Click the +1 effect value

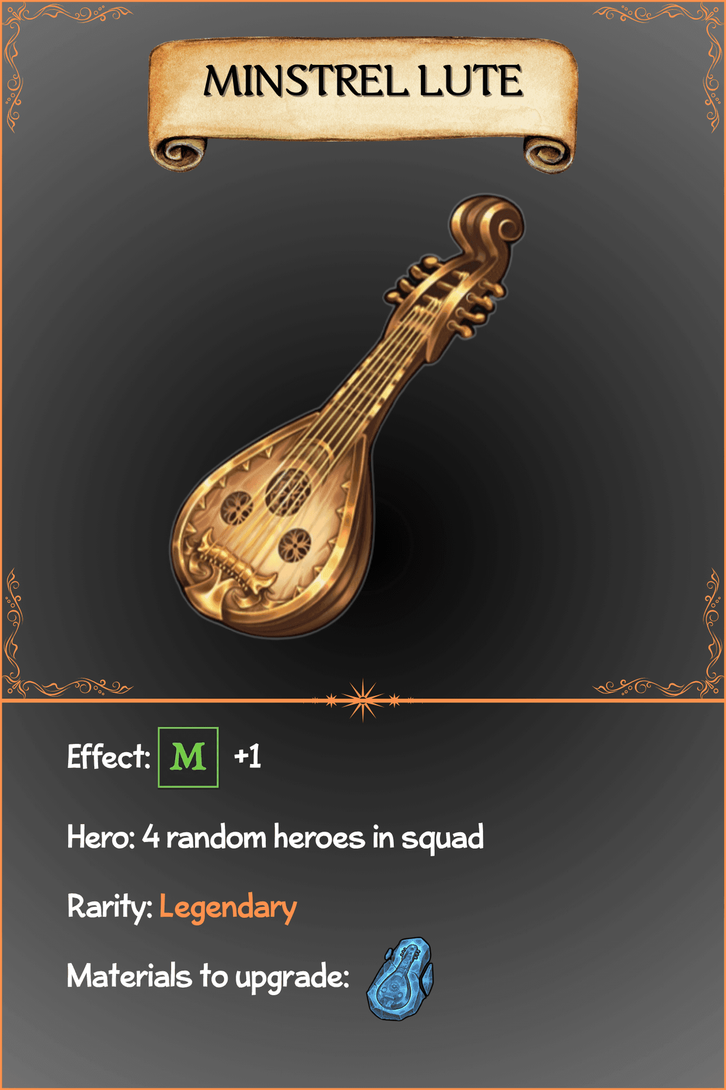(x=247, y=756)
